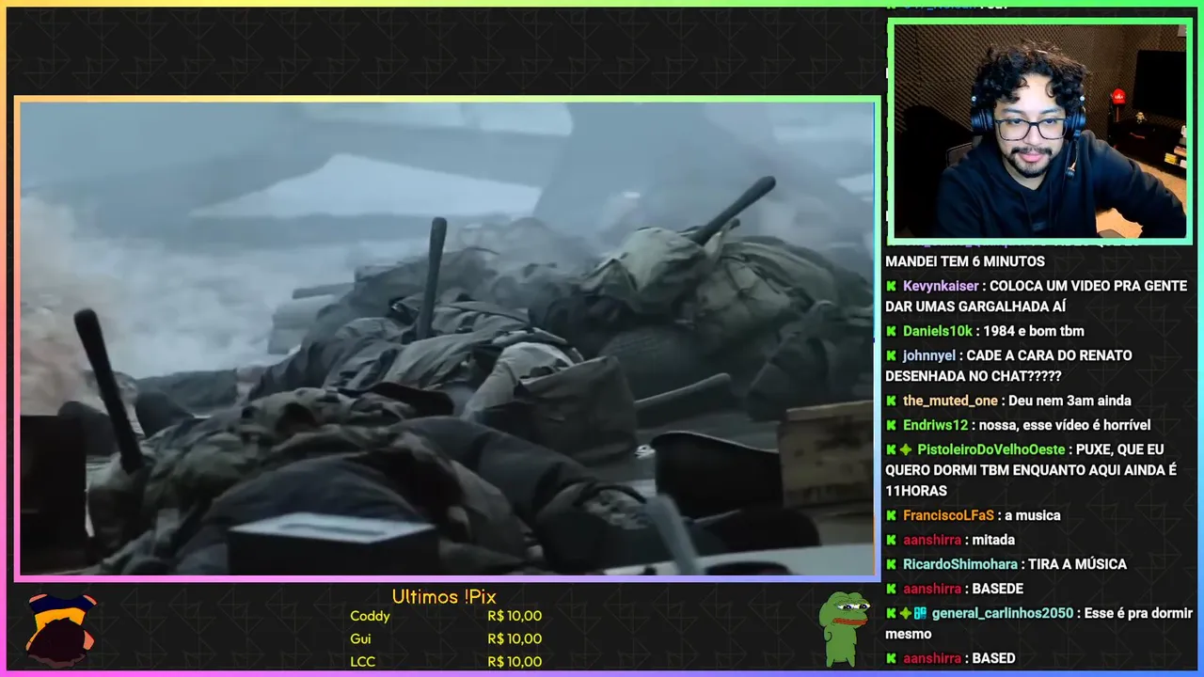1204x677 pixels.
Task: Open Kevynkaiser's username in chat
Action: 941,286
